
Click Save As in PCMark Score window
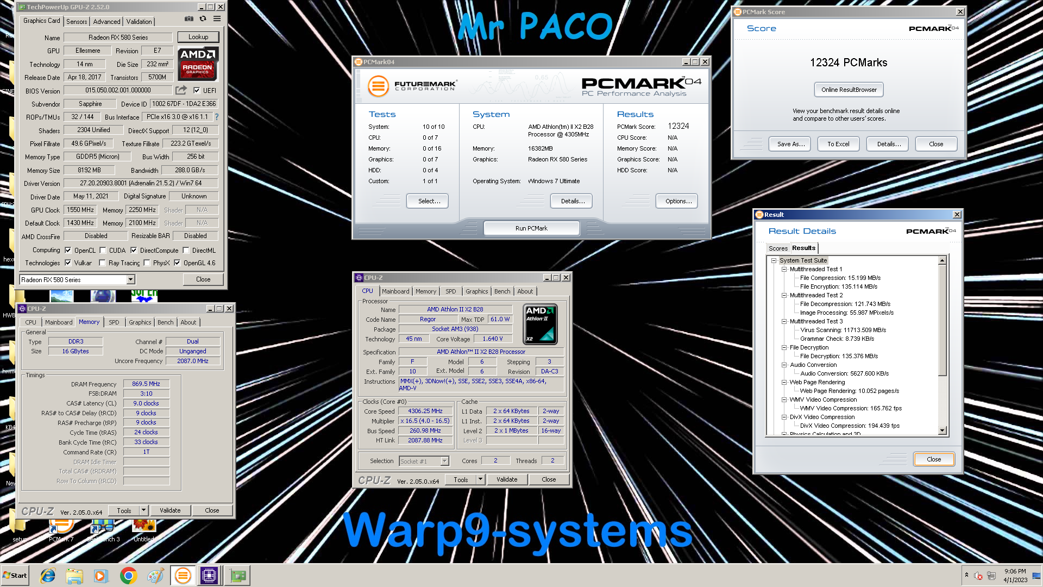790,144
